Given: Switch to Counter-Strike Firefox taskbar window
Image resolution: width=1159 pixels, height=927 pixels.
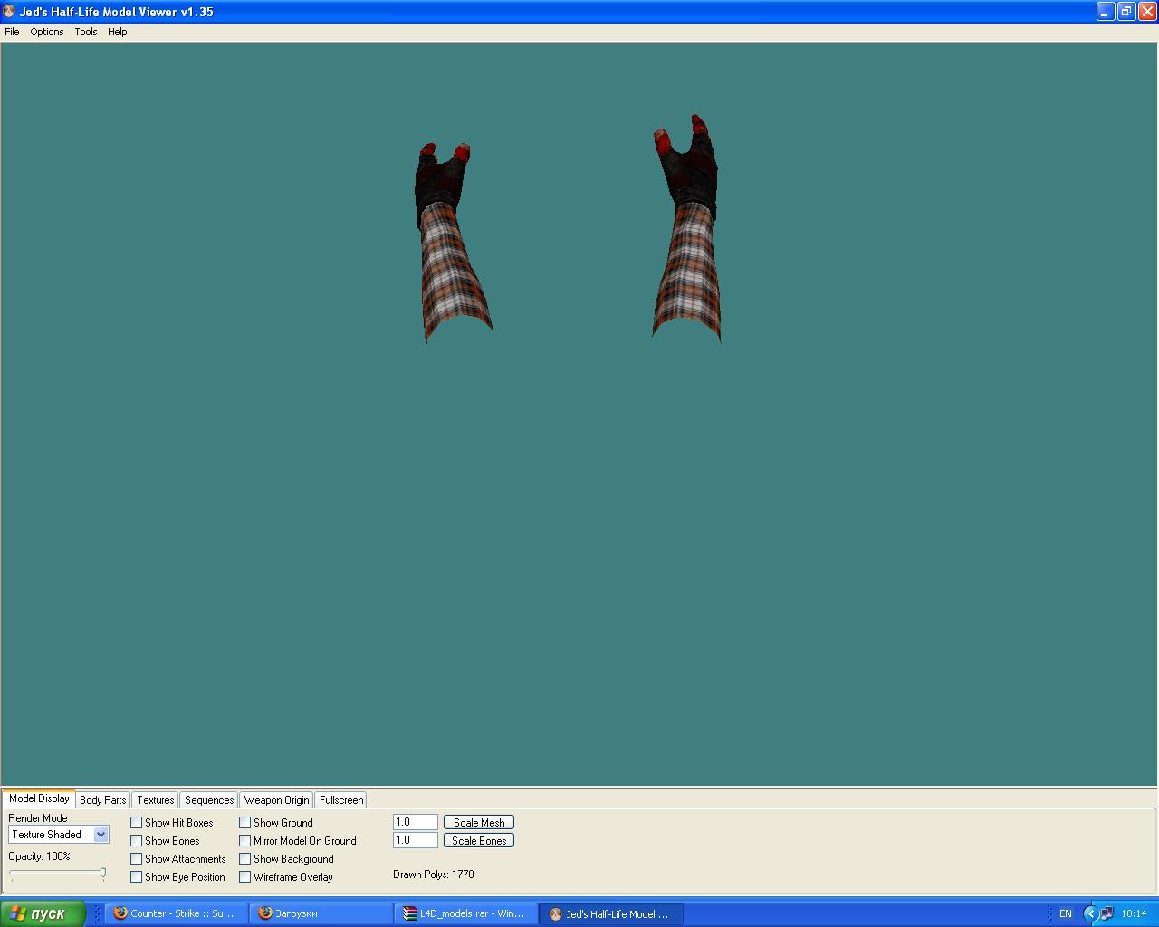Looking at the screenshot, I should click(176, 913).
